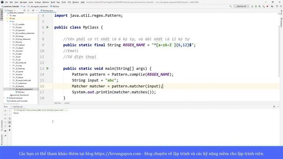This screenshot has width=283, height=159.
Task: Click the Profiler icon in toolbar
Action: pyautogui.click(x=264, y=6)
